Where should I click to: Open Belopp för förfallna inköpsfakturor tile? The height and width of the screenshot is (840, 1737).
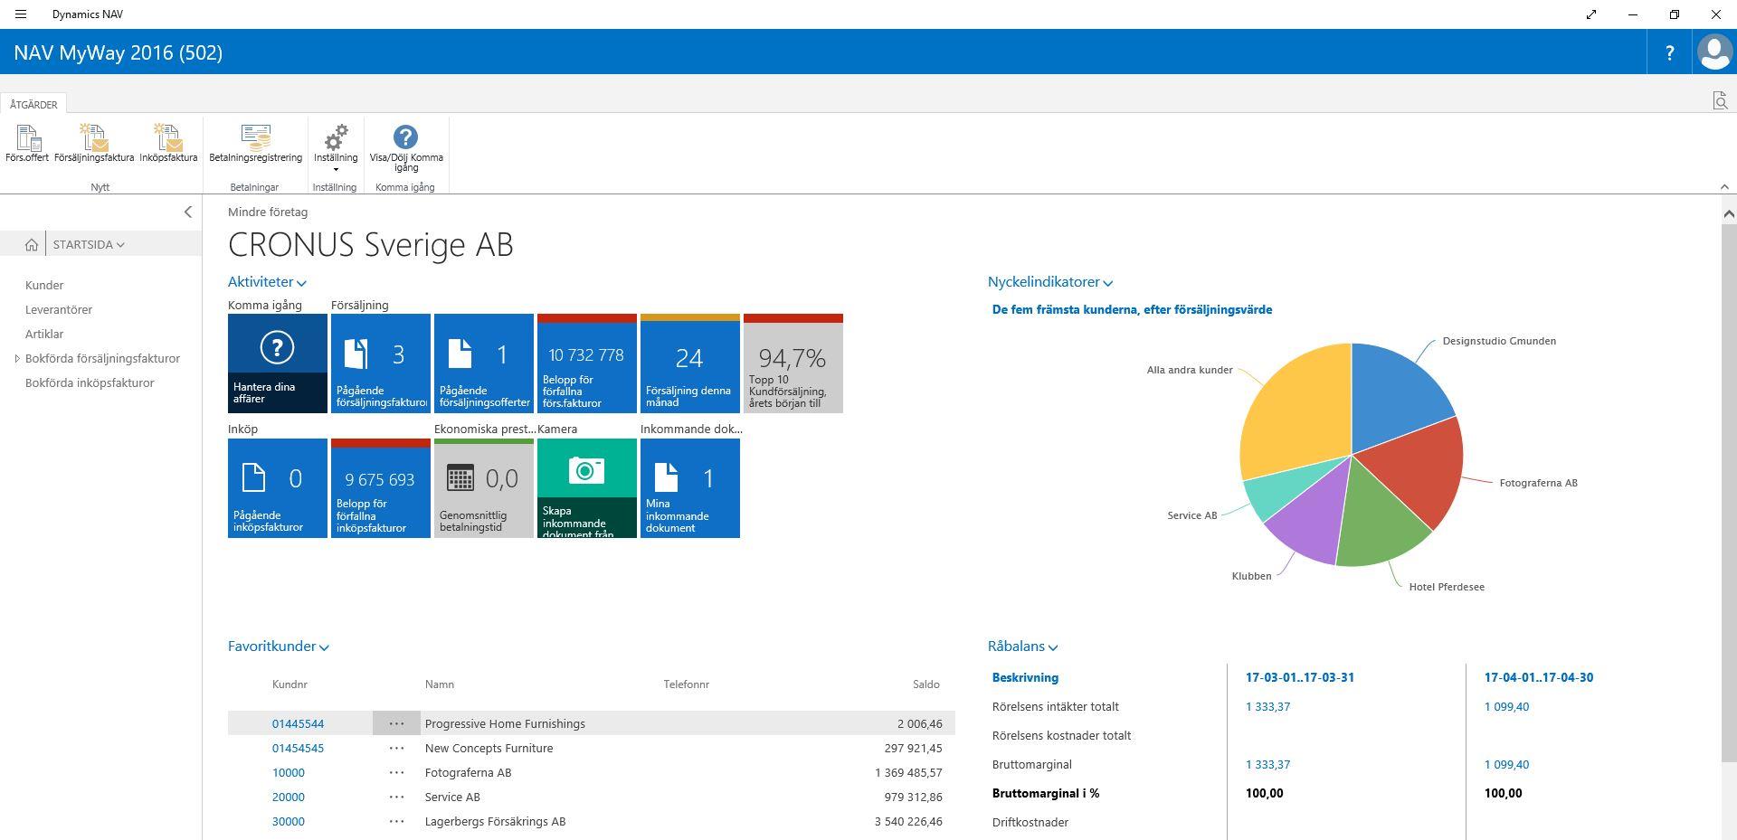pyautogui.click(x=381, y=488)
